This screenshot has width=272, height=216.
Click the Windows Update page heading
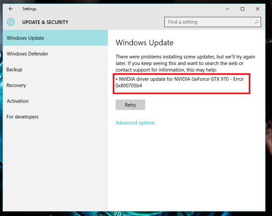[144, 43]
